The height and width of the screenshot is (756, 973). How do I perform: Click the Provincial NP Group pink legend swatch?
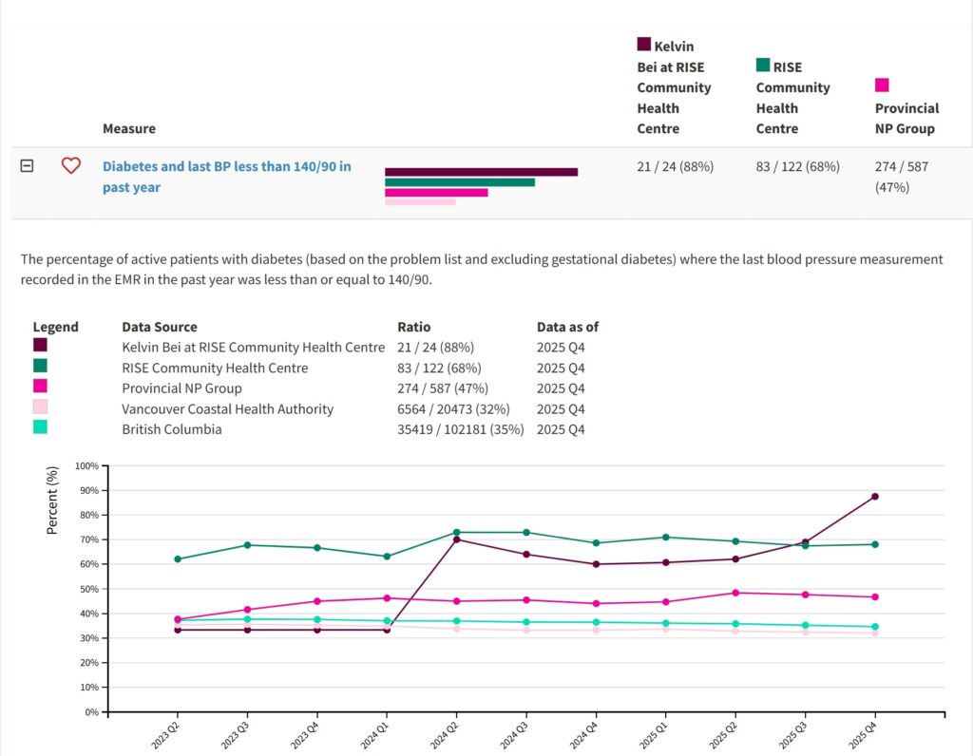coord(40,387)
